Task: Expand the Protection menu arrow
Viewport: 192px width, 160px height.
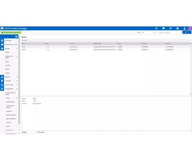Action: [x=17, y=81]
